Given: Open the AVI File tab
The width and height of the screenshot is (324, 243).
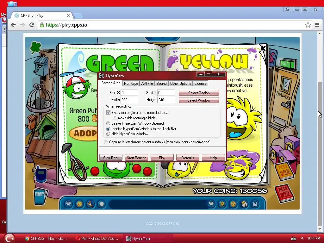Looking at the screenshot, I should pos(147,84).
